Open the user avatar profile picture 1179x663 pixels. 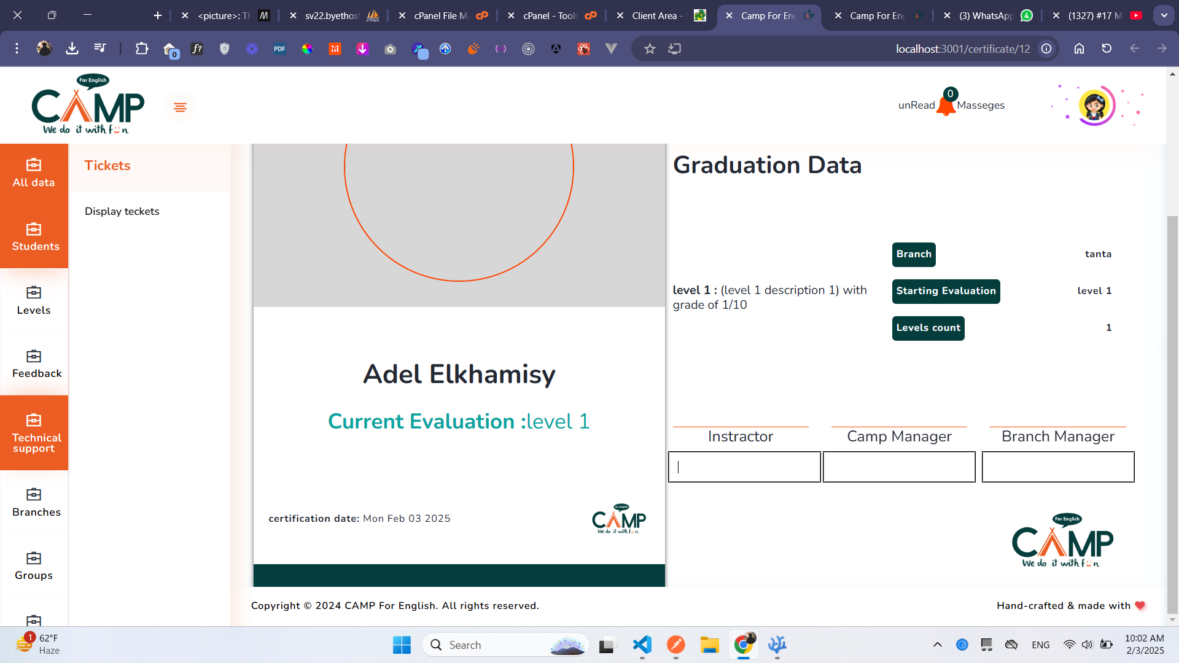tap(1095, 106)
